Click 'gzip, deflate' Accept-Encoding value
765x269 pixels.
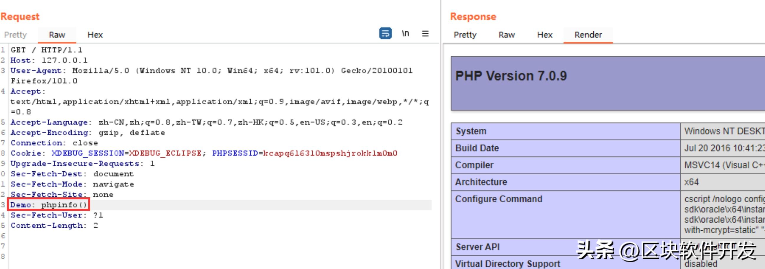click(x=132, y=133)
